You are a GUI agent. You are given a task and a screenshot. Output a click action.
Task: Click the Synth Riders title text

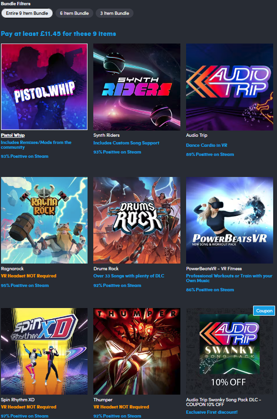tap(106, 135)
